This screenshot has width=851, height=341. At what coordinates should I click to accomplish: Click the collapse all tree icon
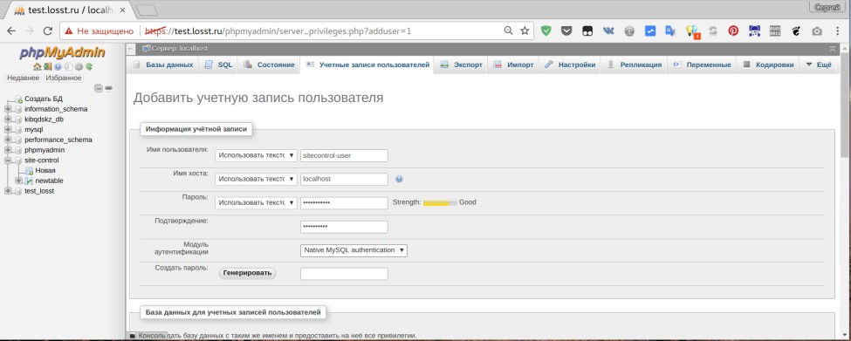point(99,88)
